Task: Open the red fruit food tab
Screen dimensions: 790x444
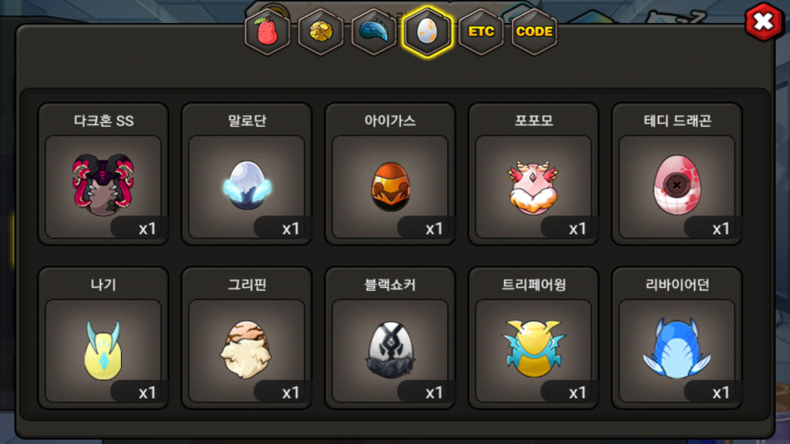Action: pyautogui.click(x=267, y=32)
